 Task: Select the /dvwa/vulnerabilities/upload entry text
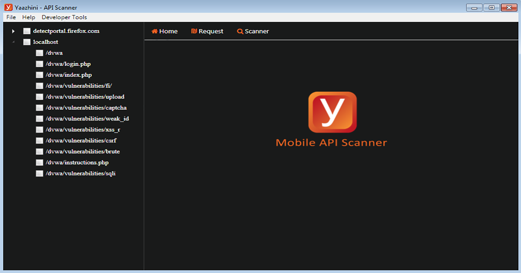pyautogui.click(x=85, y=97)
